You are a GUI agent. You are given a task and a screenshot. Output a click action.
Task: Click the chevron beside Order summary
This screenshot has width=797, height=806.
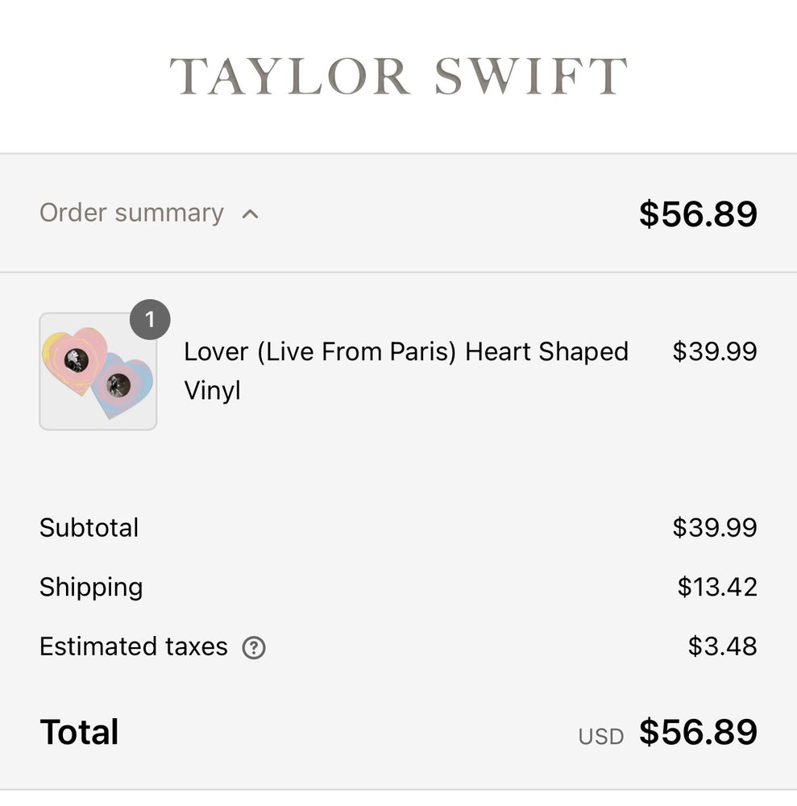pos(251,214)
